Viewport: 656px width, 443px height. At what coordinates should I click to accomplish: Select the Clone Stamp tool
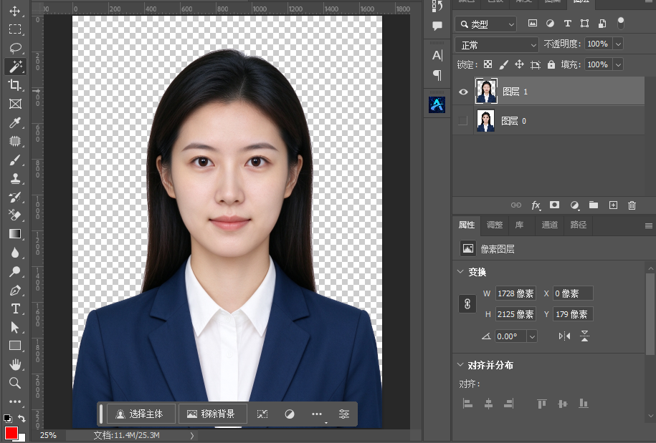(x=15, y=179)
